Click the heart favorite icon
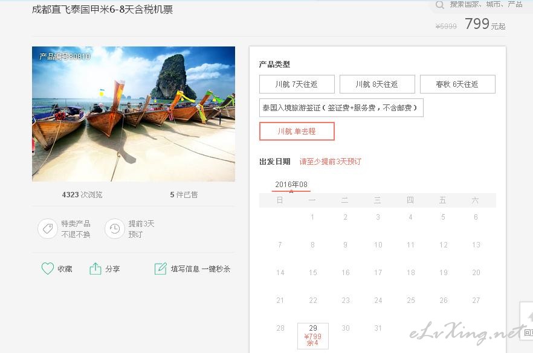Viewport: 533px width, 353px height. [x=48, y=269]
